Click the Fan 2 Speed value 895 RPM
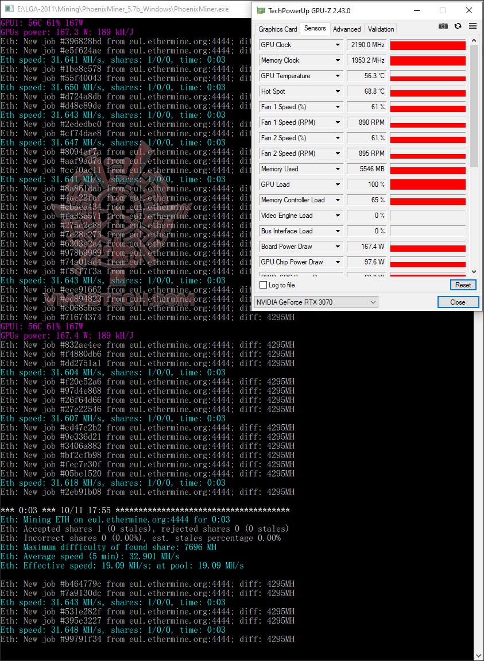The width and height of the screenshot is (484, 661). (366, 153)
